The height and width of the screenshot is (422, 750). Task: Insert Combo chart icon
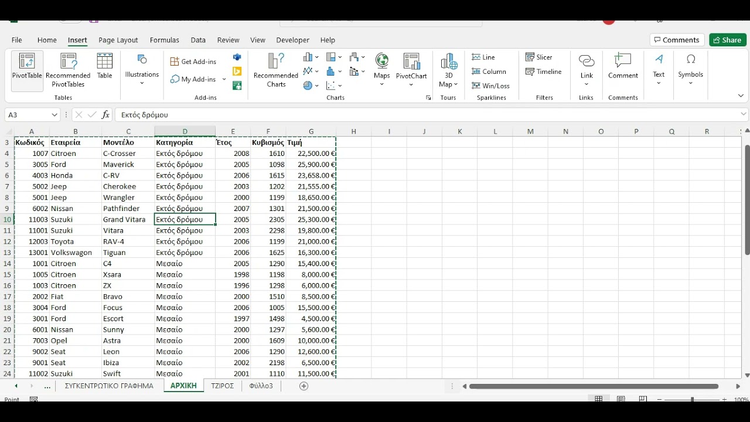pyautogui.click(x=357, y=72)
